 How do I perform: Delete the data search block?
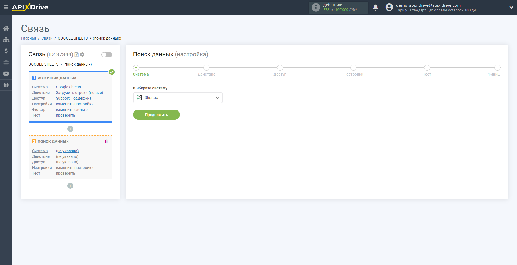tap(107, 142)
